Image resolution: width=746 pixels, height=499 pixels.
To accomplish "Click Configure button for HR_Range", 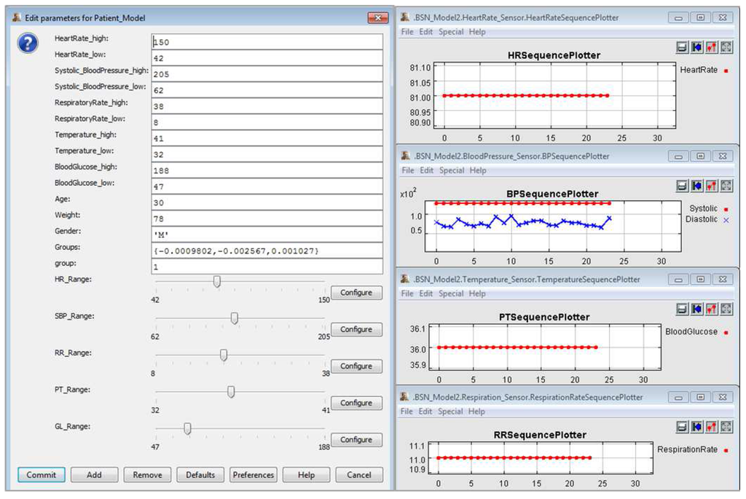I will (x=356, y=293).
